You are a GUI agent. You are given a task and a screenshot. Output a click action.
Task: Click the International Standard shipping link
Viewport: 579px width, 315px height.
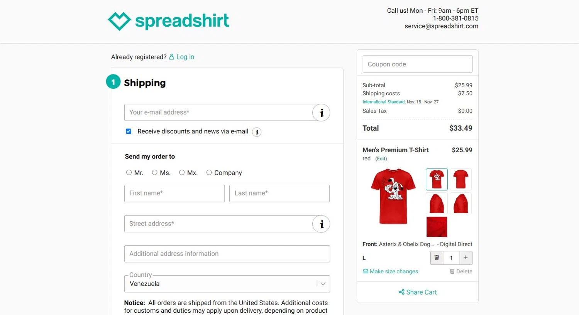384,102
